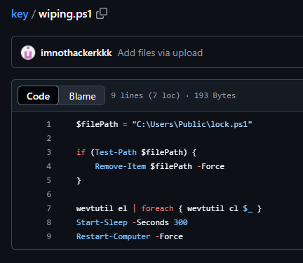303x263 pixels.
Task: Click the "C:\Users\Public\lock.ps1" string
Action: coord(192,124)
